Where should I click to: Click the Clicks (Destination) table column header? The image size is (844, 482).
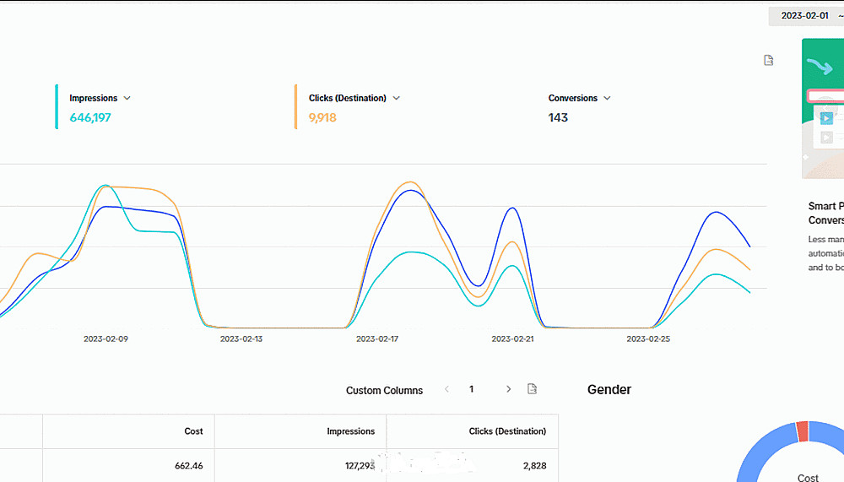[507, 431]
